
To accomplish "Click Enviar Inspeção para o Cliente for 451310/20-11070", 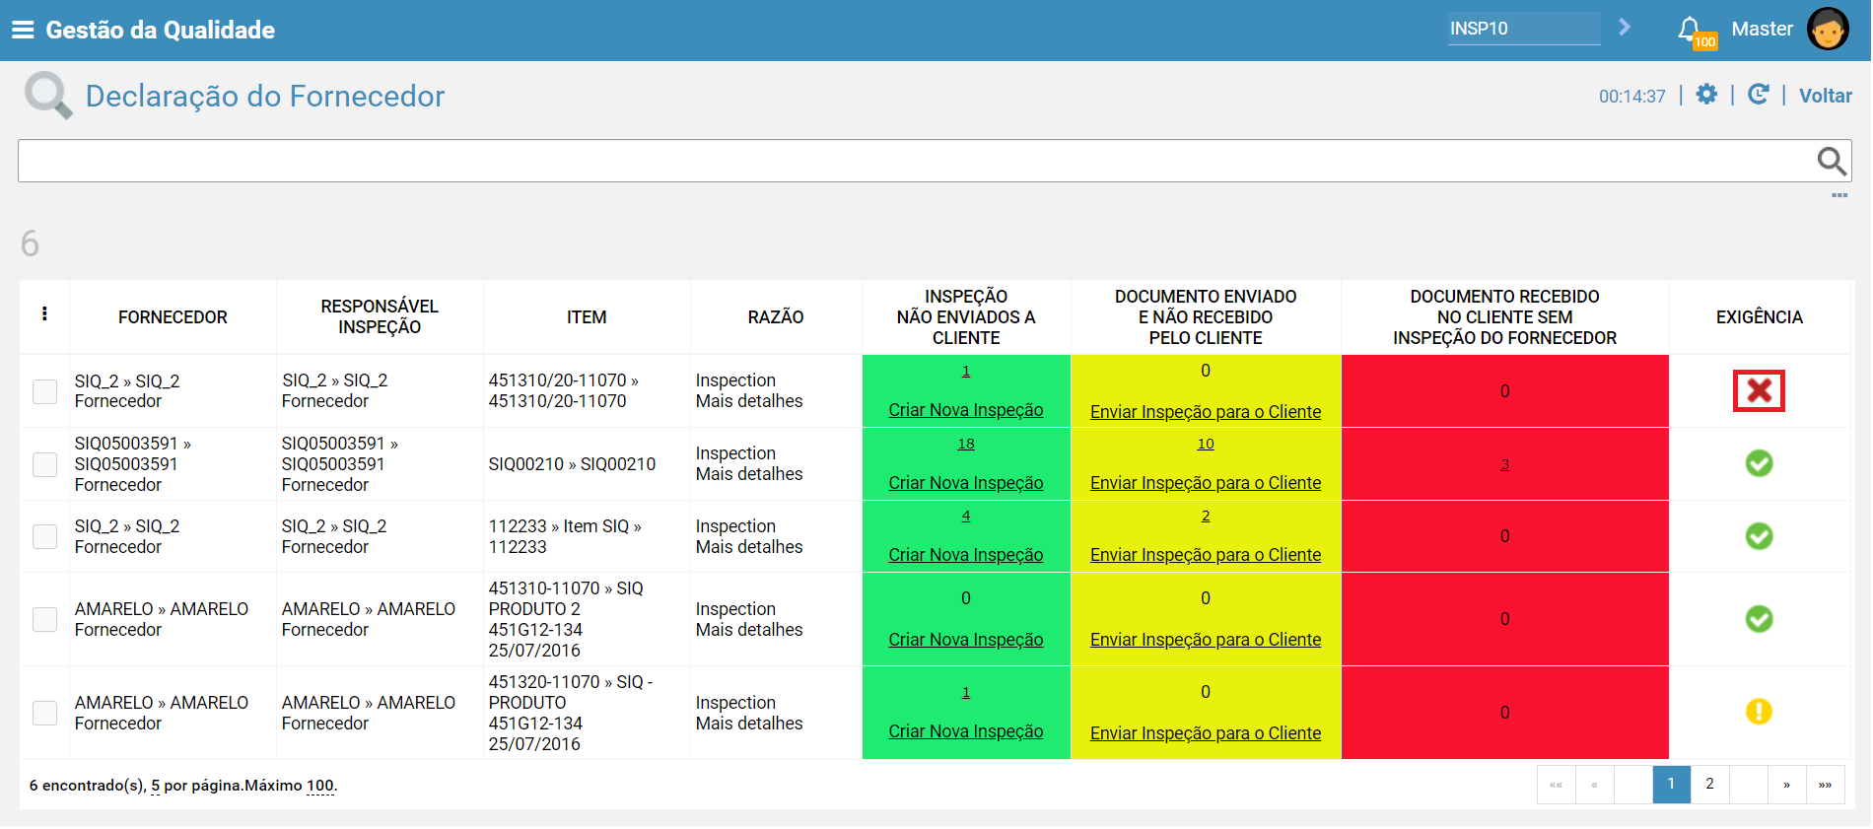I will pos(1205,412).
